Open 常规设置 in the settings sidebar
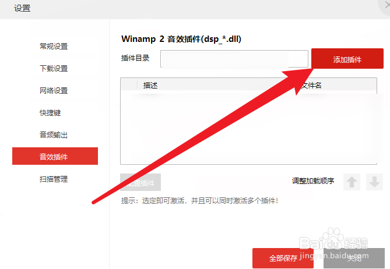Viewport: 390px width, 269px height. pos(54,46)
